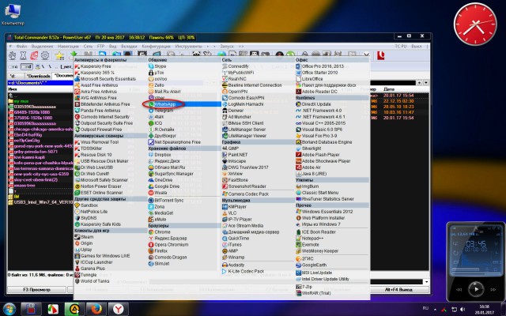Click the Alt+F4 Выход button
The height and width of the screenshot is (316, 506).
(x=398, y=290)
